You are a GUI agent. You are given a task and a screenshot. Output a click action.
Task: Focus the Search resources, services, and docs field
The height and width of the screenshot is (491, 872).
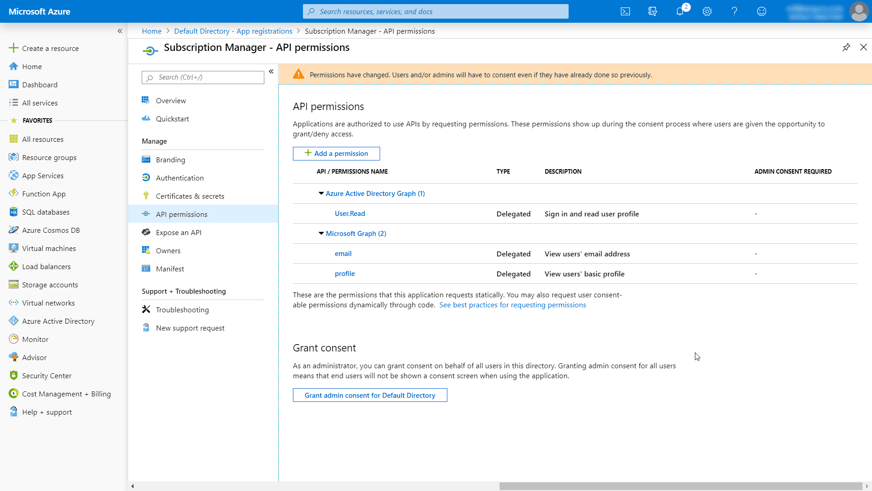(x=436, y=11)
